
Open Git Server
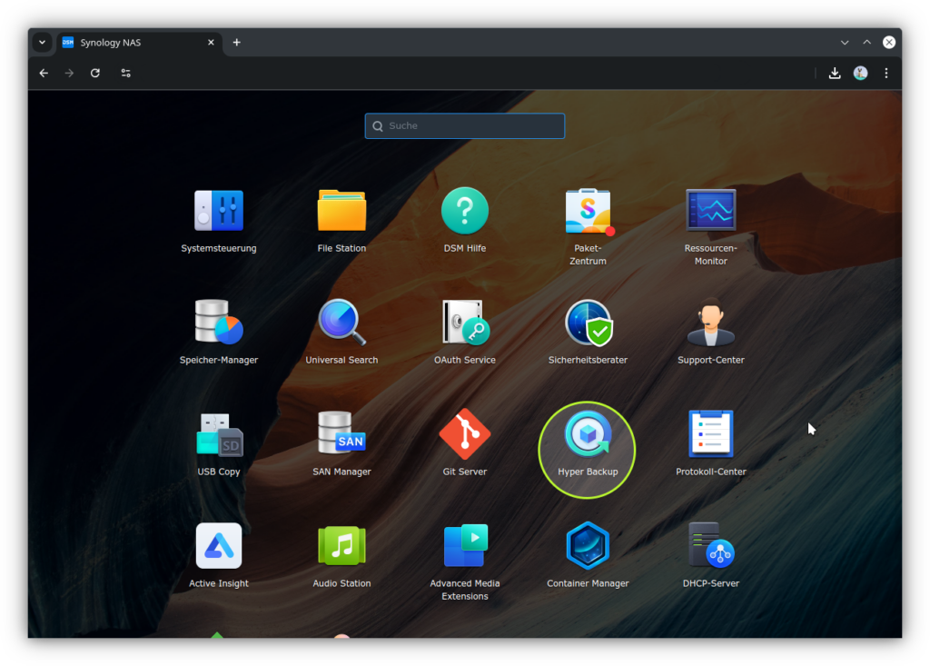point(465,433)
